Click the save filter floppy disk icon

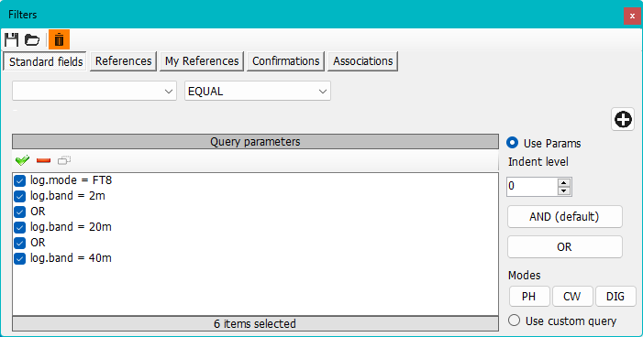tap(12, 39)
